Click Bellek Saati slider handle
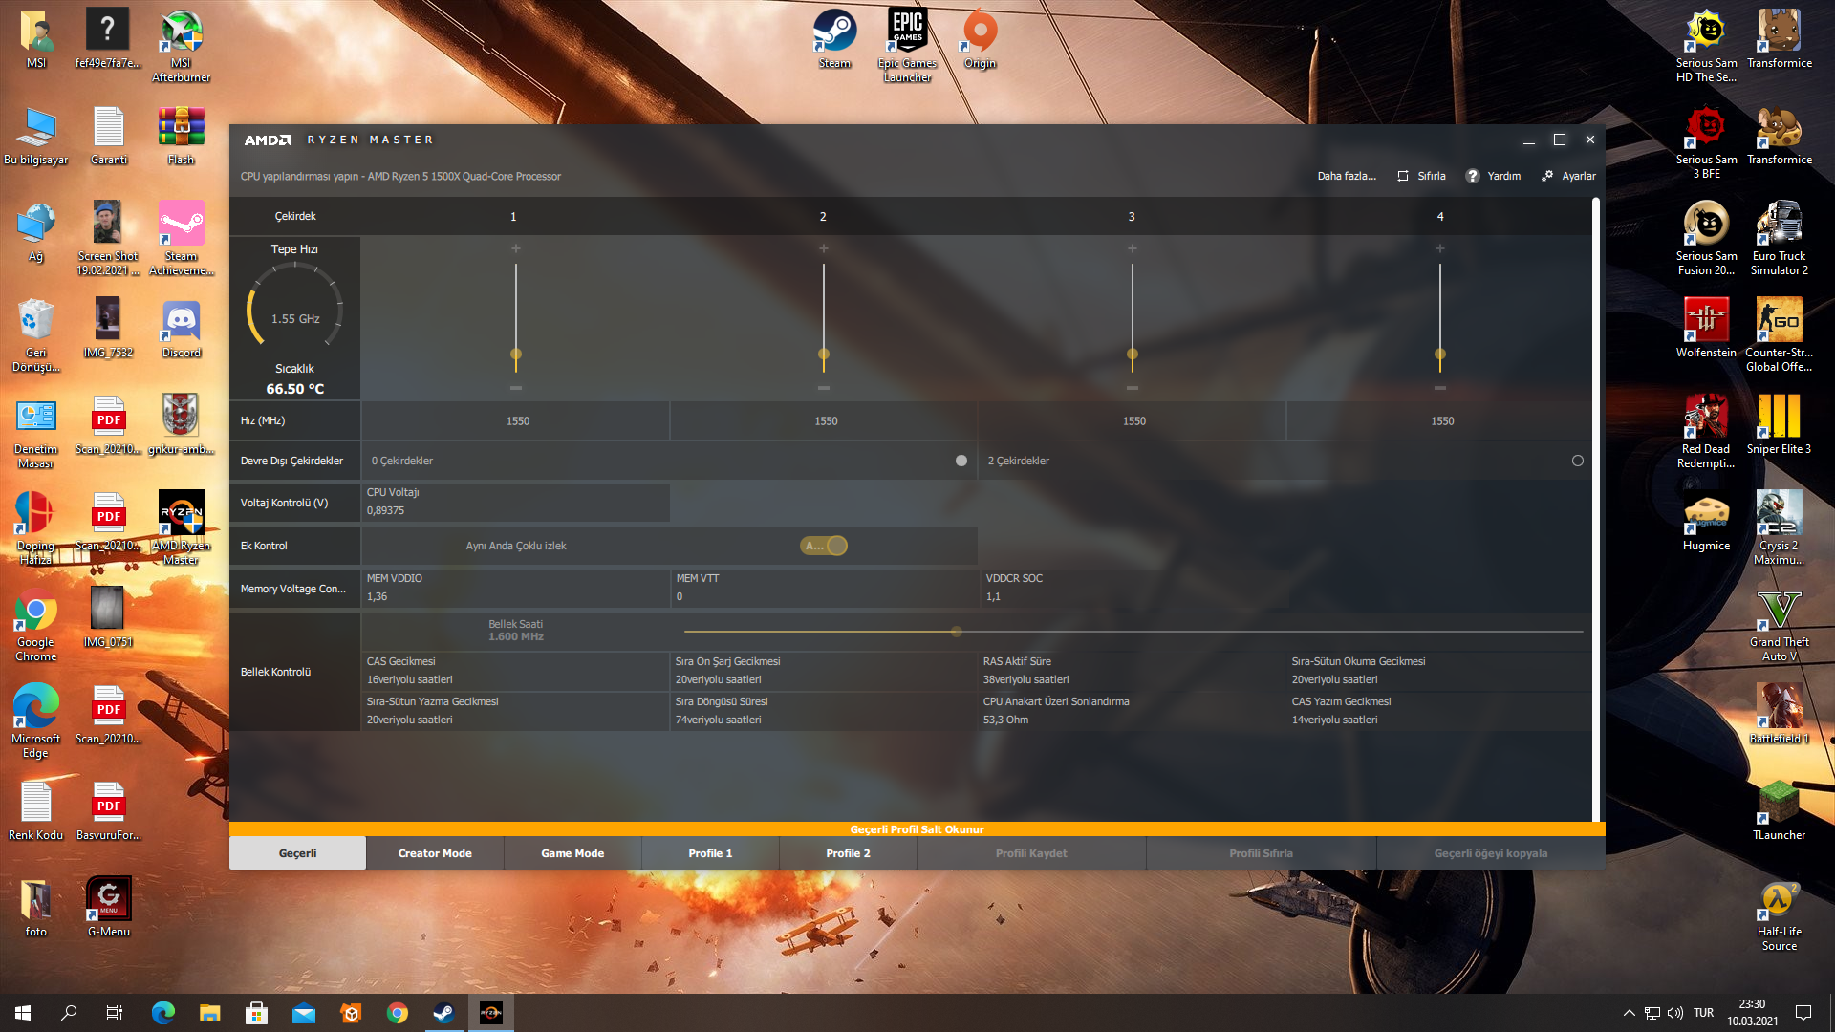The width and height of the screenshot is (1835, 1032). [956, 632]
